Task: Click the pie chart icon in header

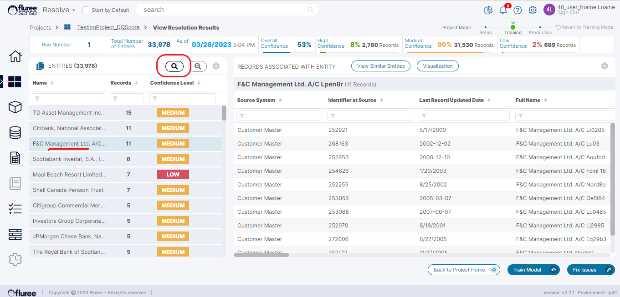Action: [x=488, y=10]
